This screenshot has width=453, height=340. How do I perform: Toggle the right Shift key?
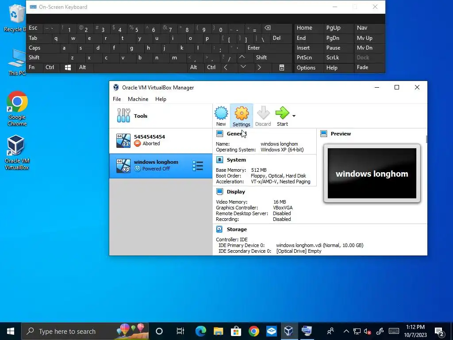tap(272, 58)
